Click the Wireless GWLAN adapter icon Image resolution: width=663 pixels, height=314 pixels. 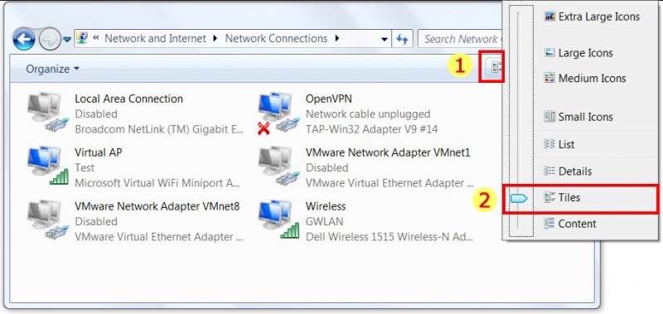point(278,220)
